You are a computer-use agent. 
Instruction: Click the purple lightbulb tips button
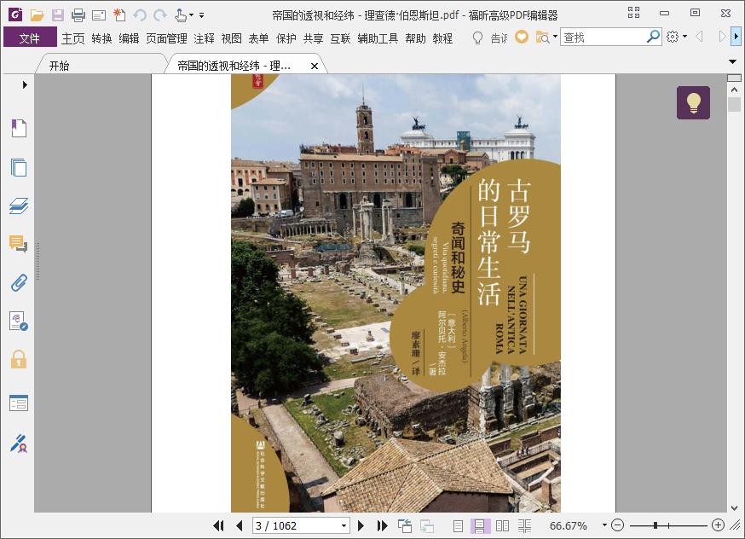[693, 102]
